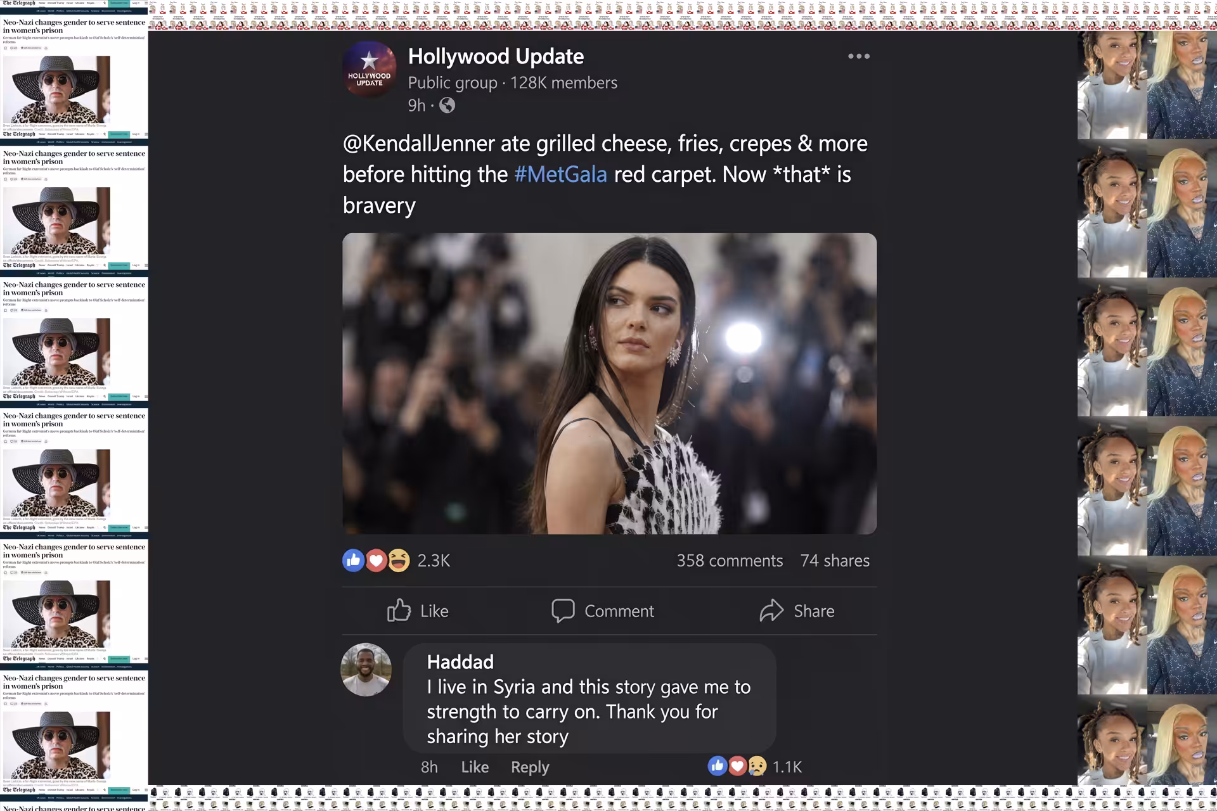Image resolution: width=1217 pixels, height=811 pixels.
Task: View reactions on Haddad's comment
Action: [x=754, y=767]
